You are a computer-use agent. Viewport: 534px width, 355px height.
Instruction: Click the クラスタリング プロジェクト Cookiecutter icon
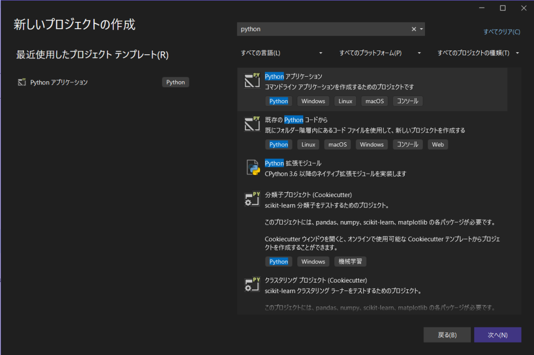[252, 285]
